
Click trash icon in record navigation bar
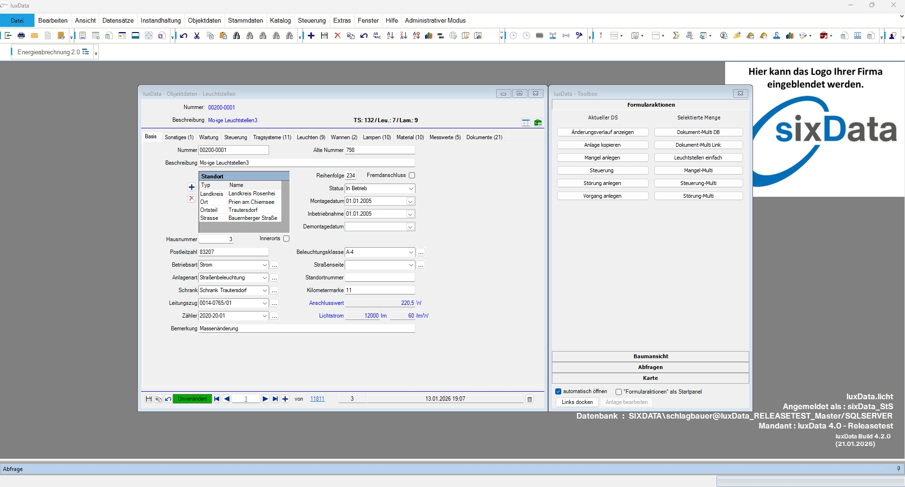coord(530,399)
